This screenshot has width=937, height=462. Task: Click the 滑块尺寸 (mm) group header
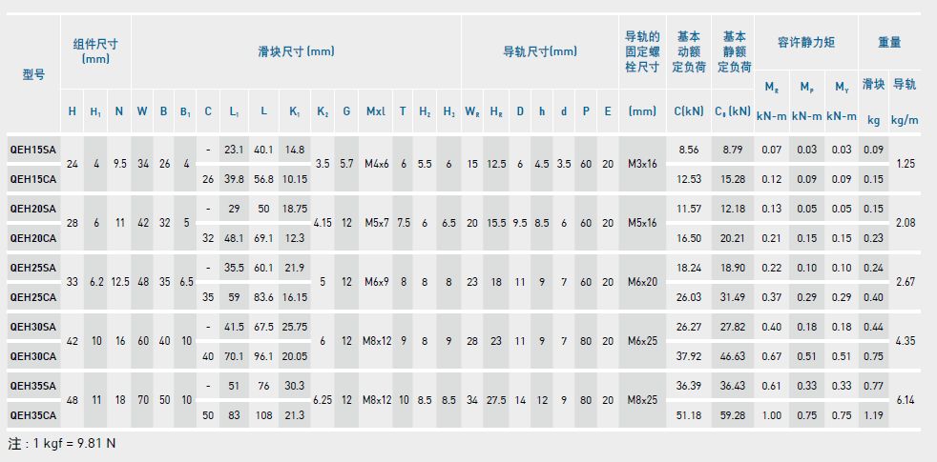296,51
